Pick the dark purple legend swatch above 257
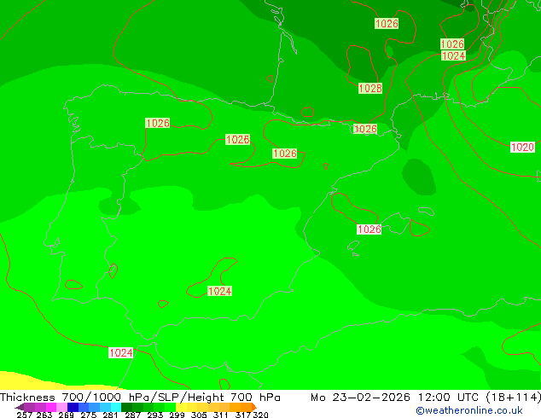This screenshot has height=418, width=541. (29, 407)
